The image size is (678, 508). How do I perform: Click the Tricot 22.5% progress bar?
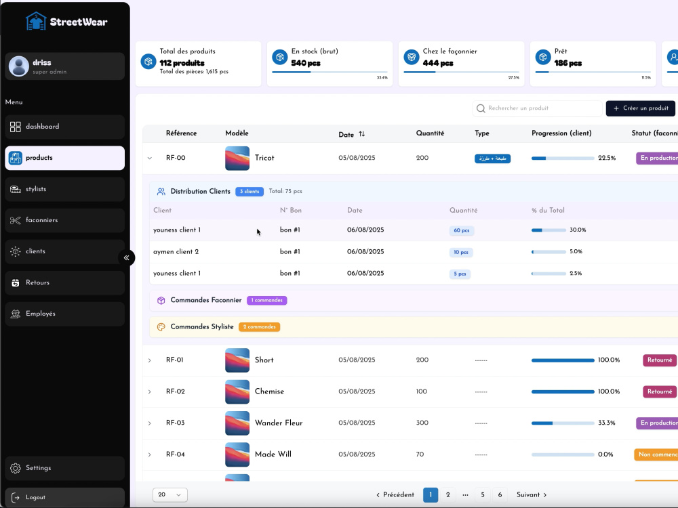(563, 158)
